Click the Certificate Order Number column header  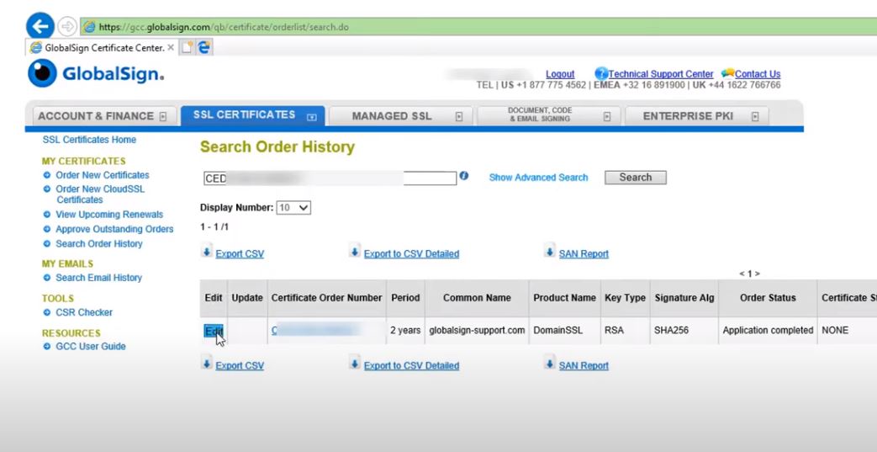[326, 298]
